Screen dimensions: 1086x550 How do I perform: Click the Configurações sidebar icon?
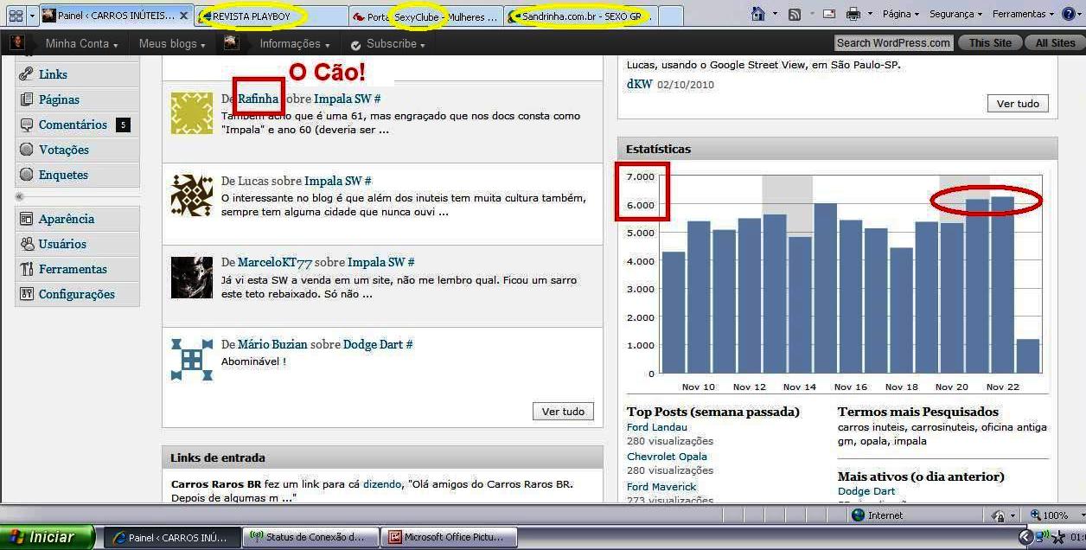(27, 294)
